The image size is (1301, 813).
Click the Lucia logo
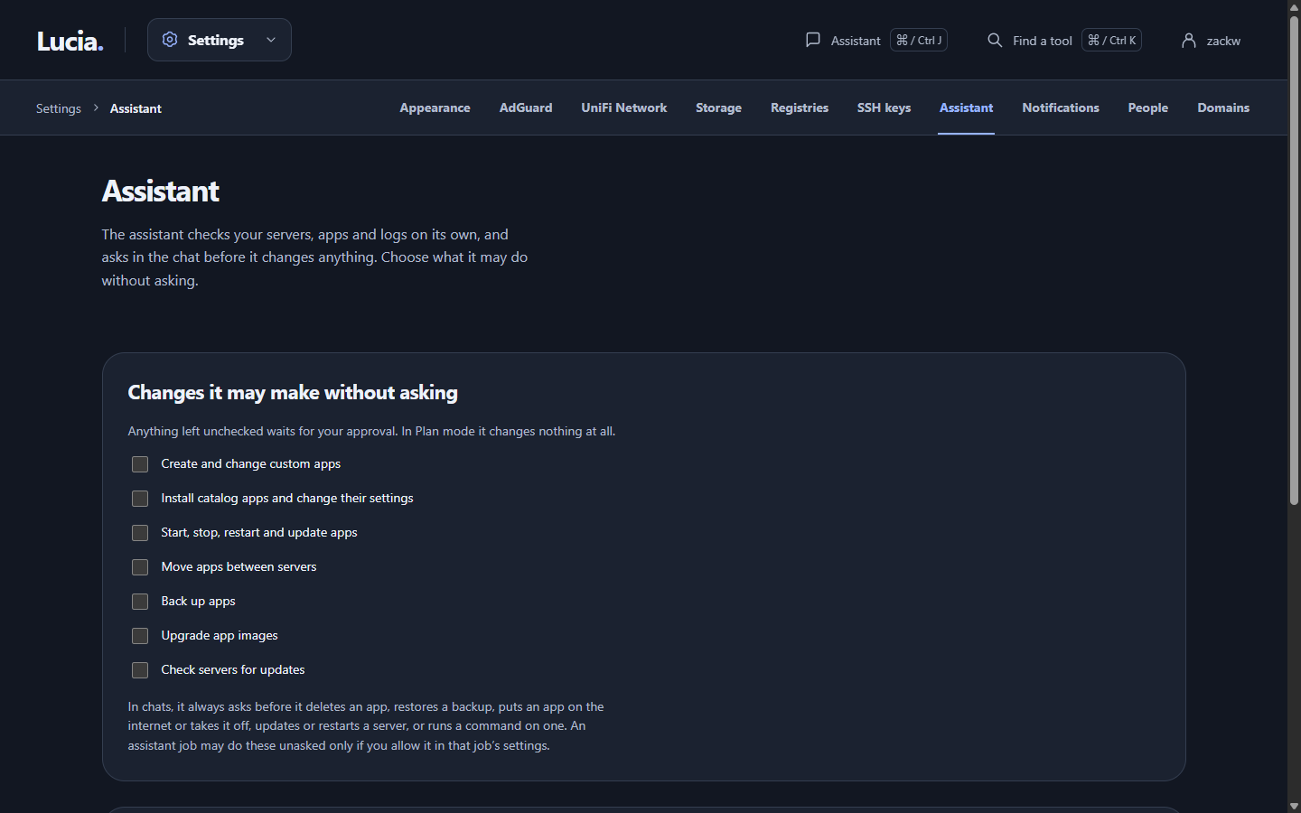tap(70, 41)
